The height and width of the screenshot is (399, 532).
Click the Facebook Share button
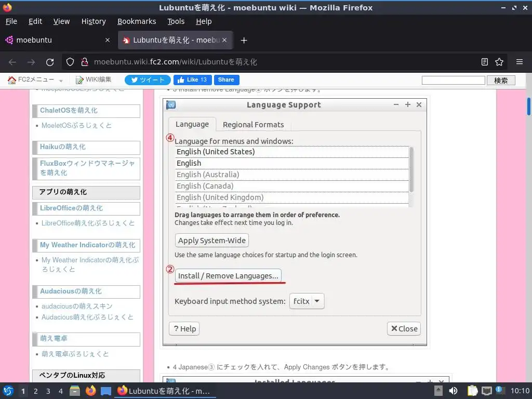227,79
